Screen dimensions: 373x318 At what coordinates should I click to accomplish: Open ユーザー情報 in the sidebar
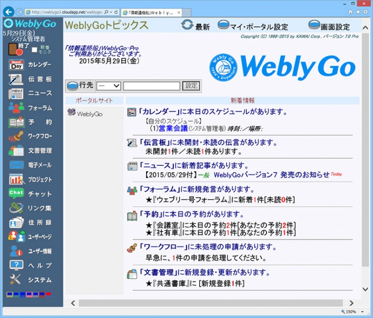click(30, 251)
